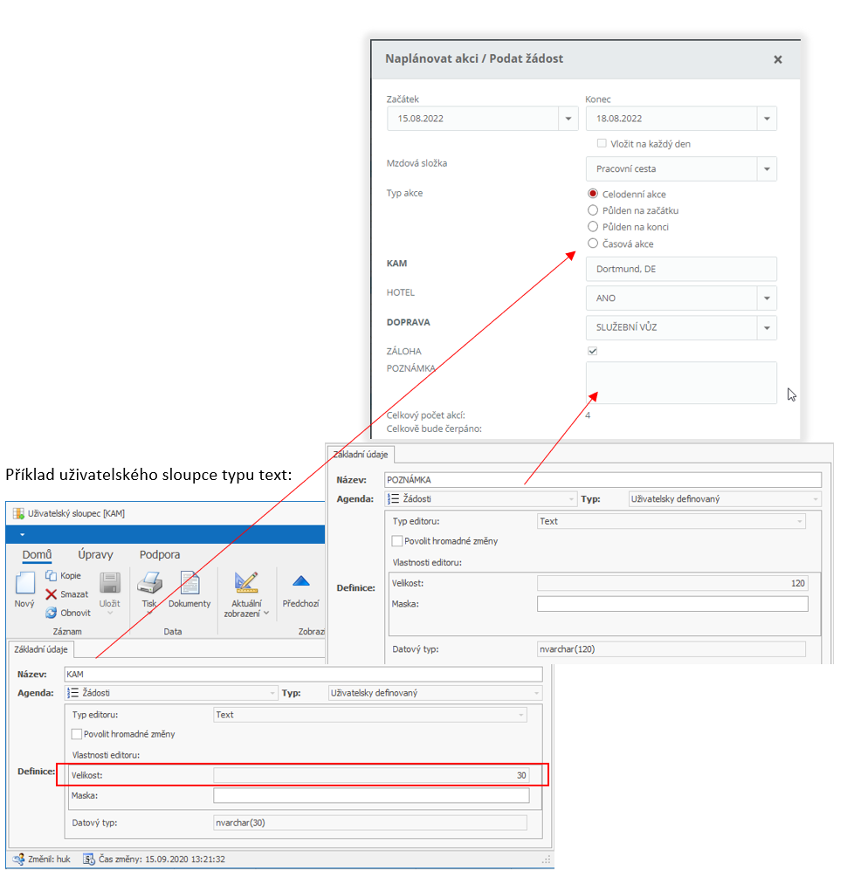Switch to the Domů ribbon tab

coord(37,555)
